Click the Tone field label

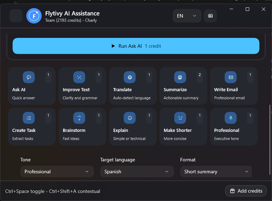point(26,160)
